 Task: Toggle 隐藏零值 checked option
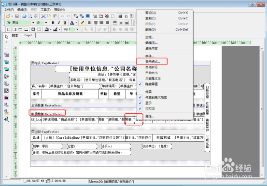pyautogui.click(x=165, y=84)
